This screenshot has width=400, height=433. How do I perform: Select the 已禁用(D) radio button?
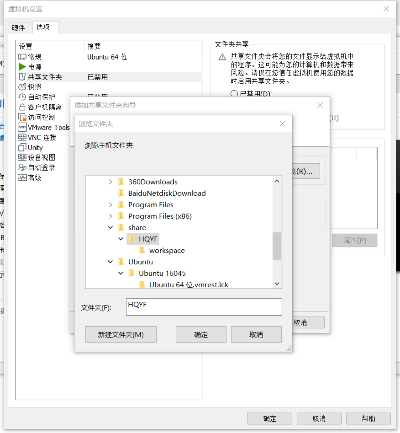[x=234, y=94]
